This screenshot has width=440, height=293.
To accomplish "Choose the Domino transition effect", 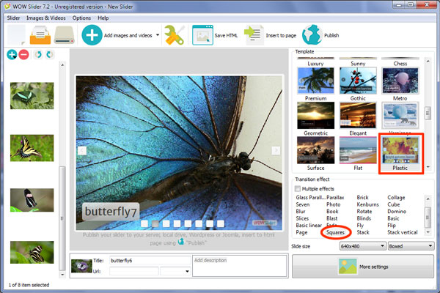I will click(x=397, y=212).
